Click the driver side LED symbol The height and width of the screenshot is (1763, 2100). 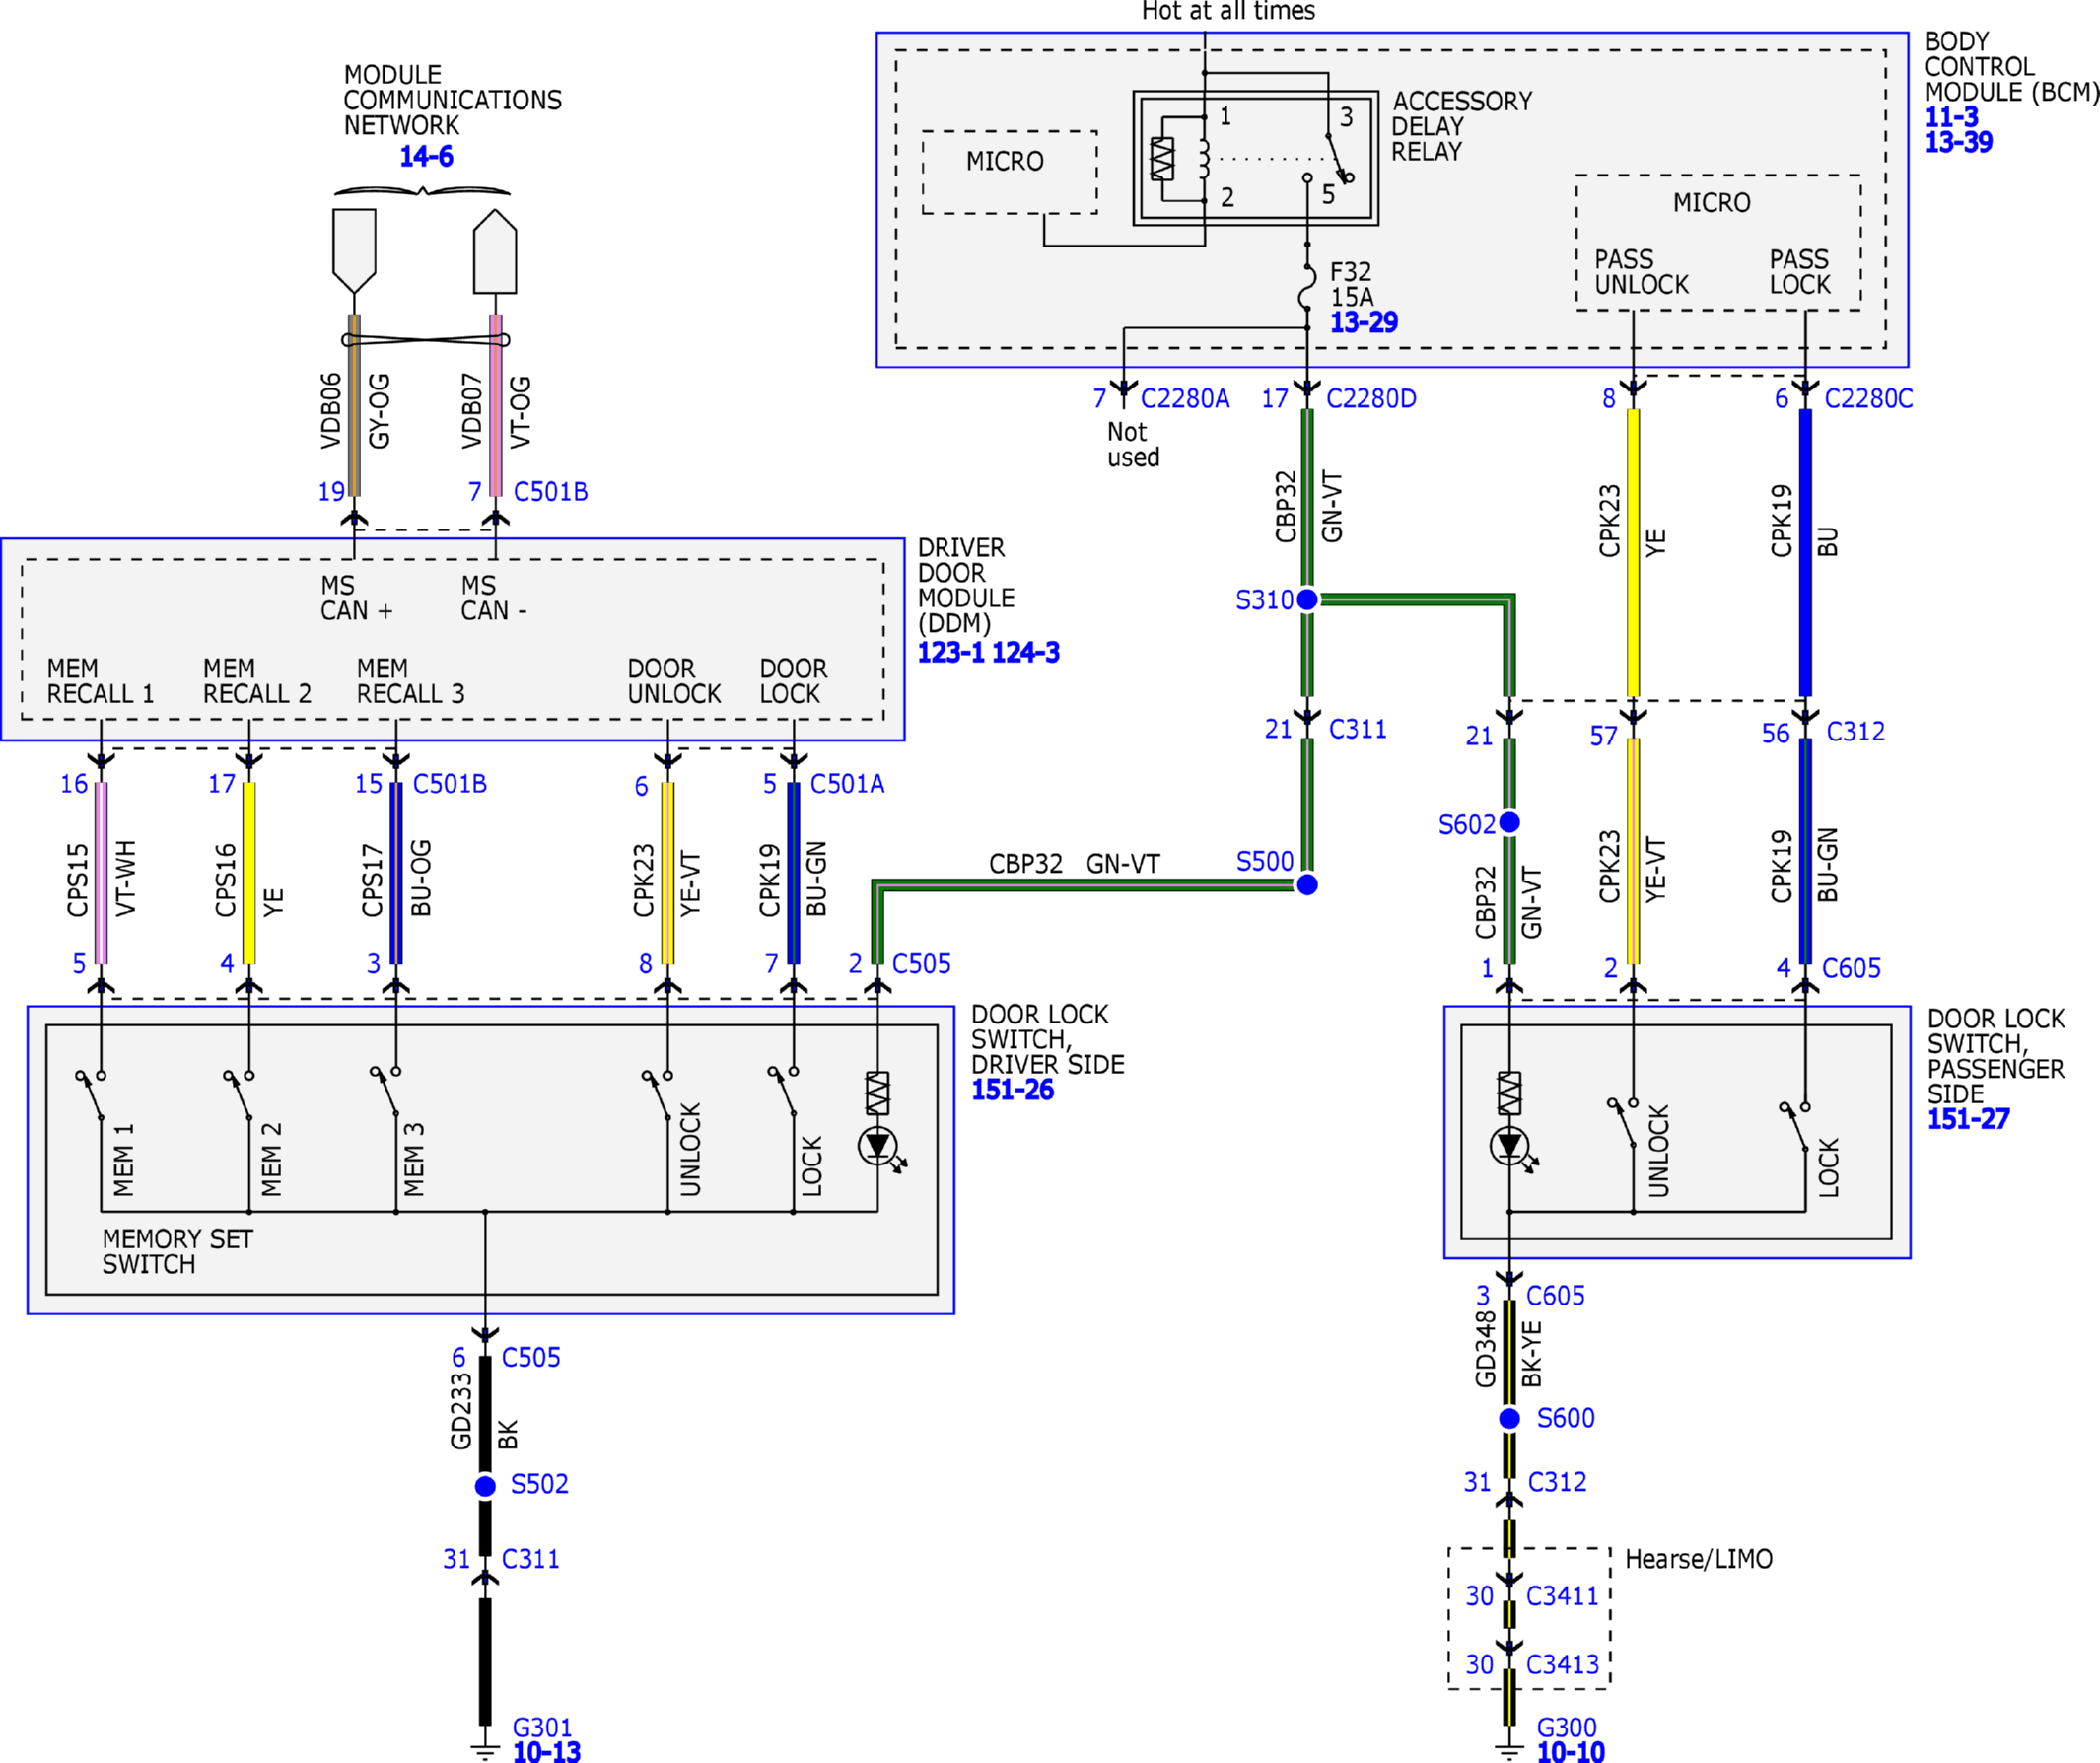[x=880, y=1146]
